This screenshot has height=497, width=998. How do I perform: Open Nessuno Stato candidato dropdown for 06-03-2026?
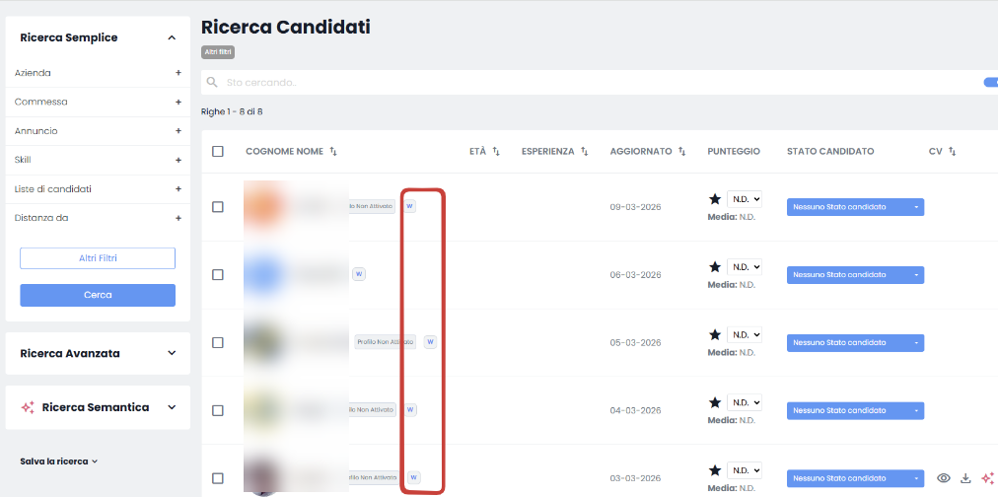[855, 275]
